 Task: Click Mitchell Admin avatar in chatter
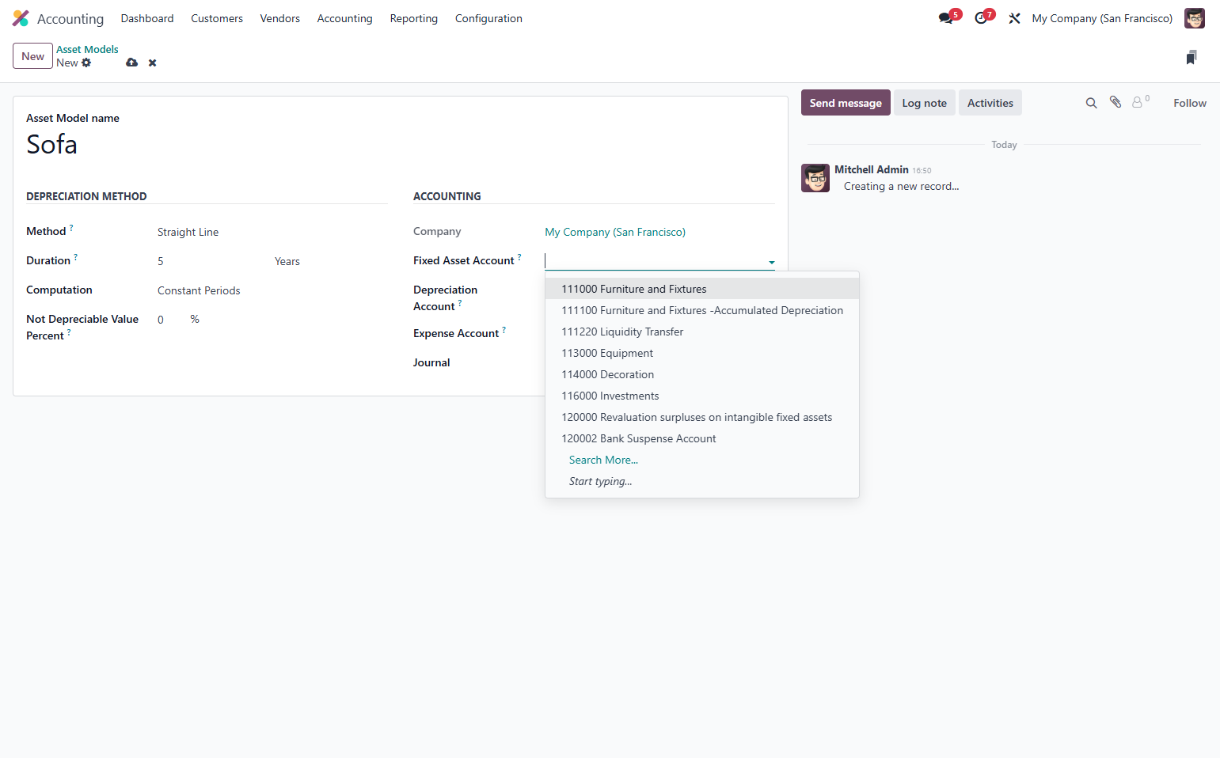click(x=815, y=178)
